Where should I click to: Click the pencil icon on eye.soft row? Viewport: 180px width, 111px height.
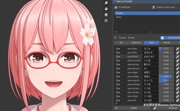point(178,100)
